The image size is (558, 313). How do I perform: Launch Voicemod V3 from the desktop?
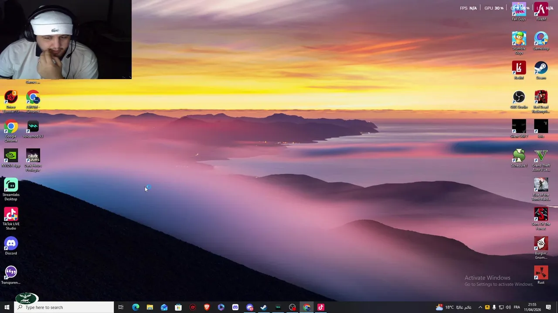tap(33, 129)
